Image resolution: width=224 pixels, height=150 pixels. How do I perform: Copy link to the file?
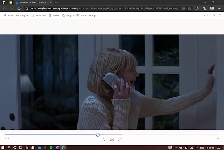coord(23,15)
